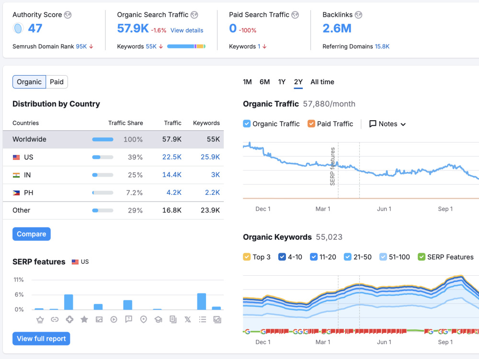Screen dimensions: 479x359
Task: Click the top stories news icon
Action: 173,320
